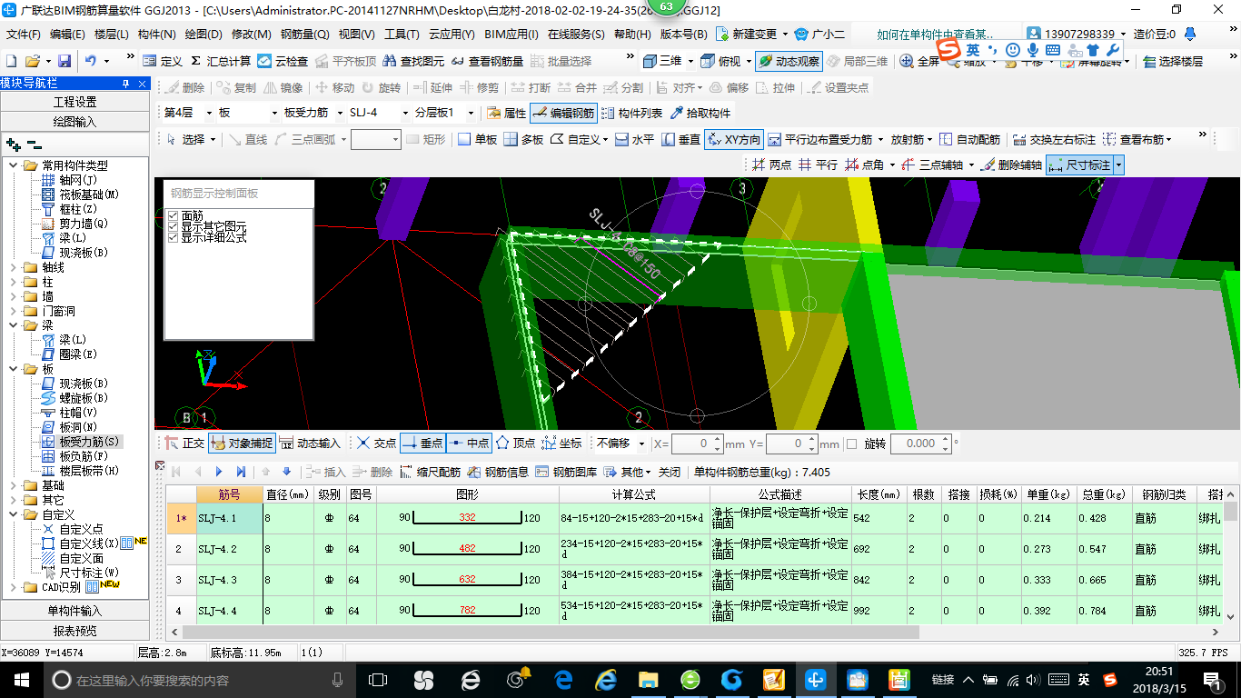Toggle 动态输入 dynamic input
Screen dimensions: 1241x698
309,444
